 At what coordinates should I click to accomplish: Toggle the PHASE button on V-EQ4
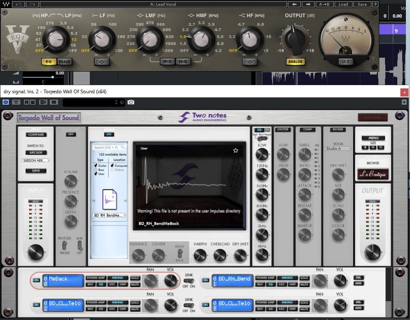click(x=64, y=62)
